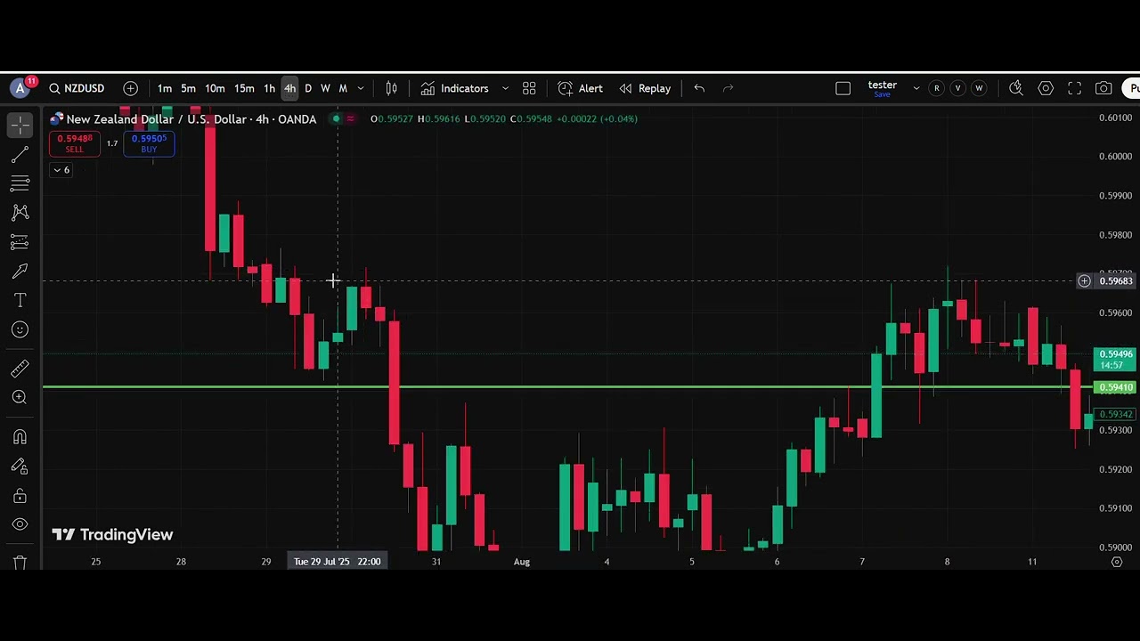Click the green horizontal line at 0.59410

click(623, 387)
